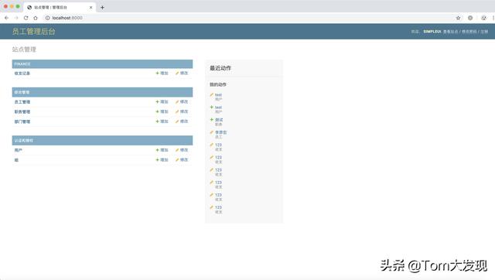The image size is (495, 280).
Task: Go to browser home via house icon
Action: pos(36,18)
